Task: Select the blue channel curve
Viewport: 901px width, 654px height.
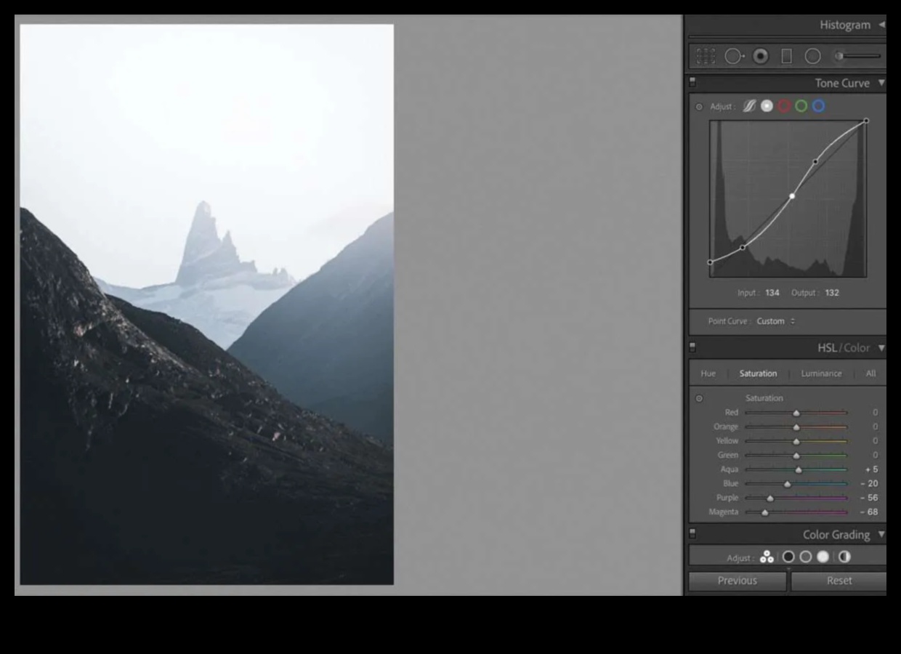Action: pyautogui.click(x=818, y=106)
